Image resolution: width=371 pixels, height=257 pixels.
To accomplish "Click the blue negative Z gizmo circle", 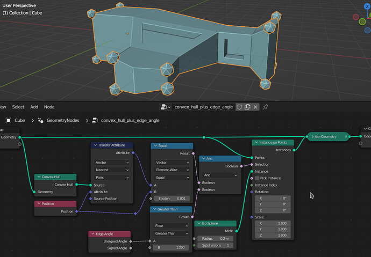I will [367, 30].
